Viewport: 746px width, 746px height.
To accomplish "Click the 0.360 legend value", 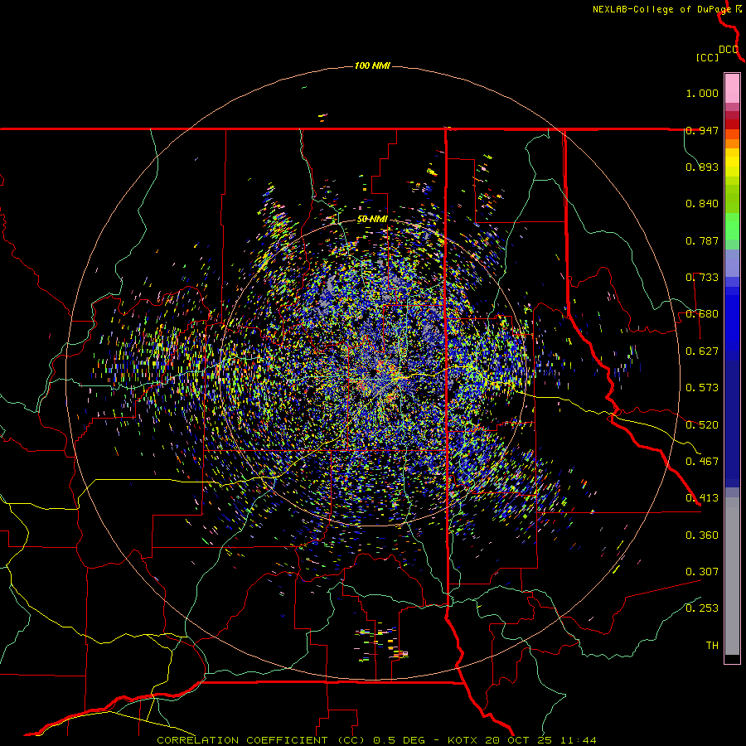I will click(702, 535).
